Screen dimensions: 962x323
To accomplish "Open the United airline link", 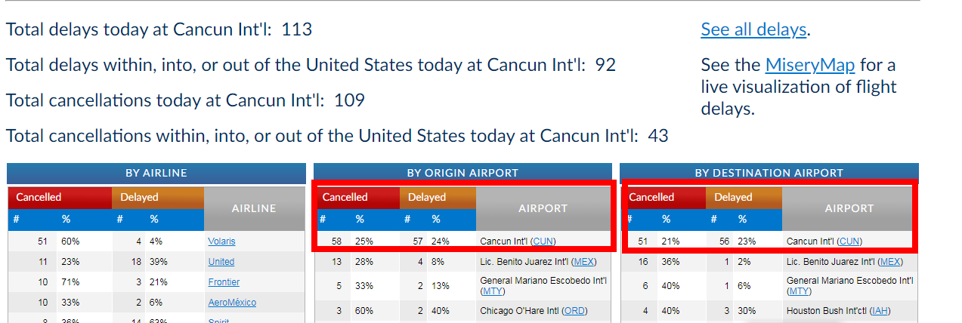I will pos(221,262).
